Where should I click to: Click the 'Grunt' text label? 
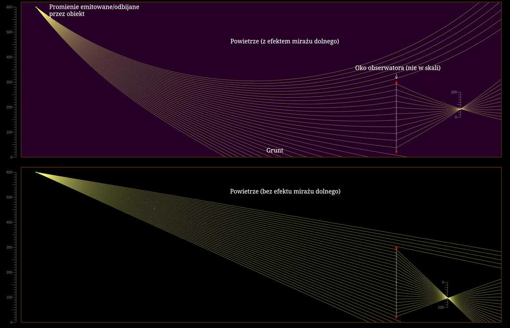point(275,150)
